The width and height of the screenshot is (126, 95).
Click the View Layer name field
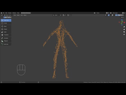pos(117,13)
